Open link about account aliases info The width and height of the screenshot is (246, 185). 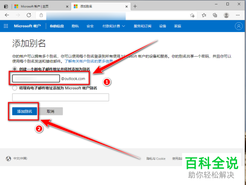point(89,62)
